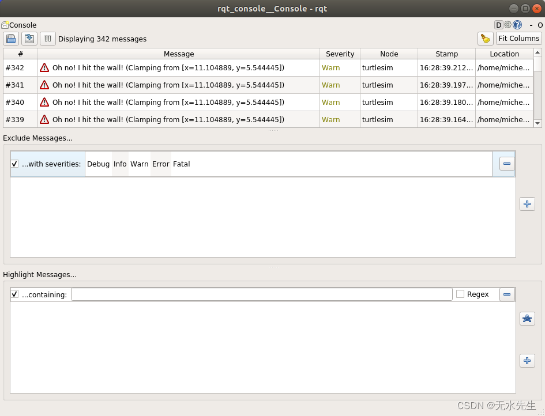Close the Console panel with O button
The height and width of the screenshot is (416, 545).
pos(540,25)
